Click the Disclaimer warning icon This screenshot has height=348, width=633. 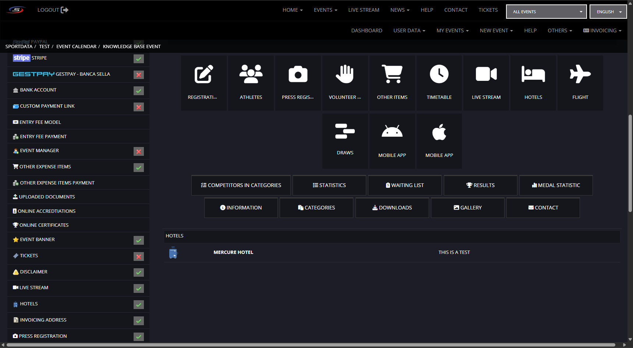[x=15, y=272]
